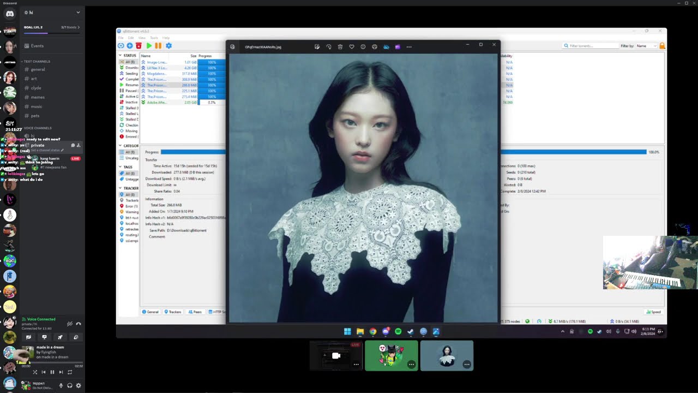Open Filter by Name dropdown in qBittorrent

pyautogui.click(x=646, y=46)
